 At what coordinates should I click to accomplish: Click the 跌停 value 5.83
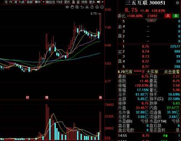176,103
